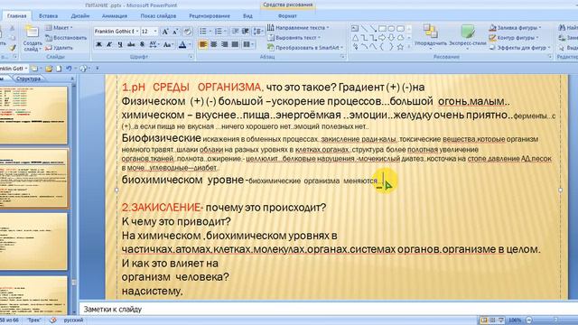Click the clear formatting icon

(187, 32)
